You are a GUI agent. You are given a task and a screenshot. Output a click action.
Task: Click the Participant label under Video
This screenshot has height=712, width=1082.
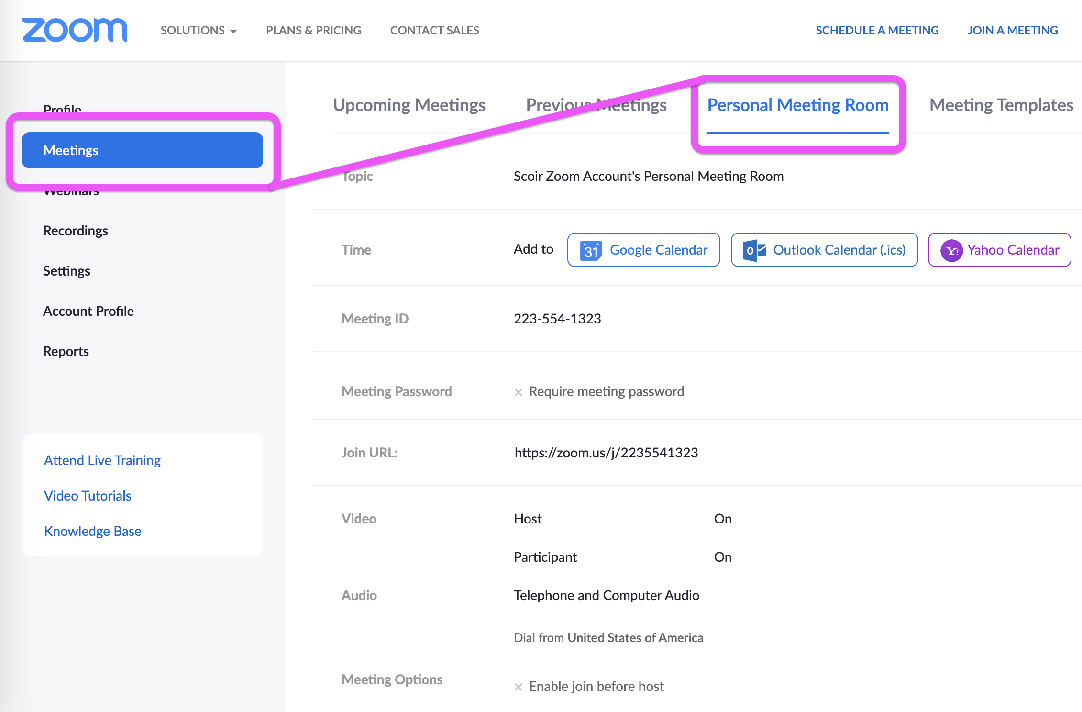tap(545, 557)
